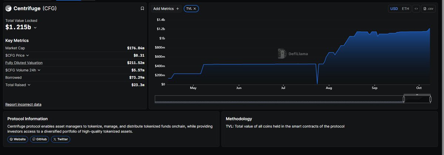Expand the Total Raised dropdown
Viewport: 444px width, 155px height.
pos(29,85)
